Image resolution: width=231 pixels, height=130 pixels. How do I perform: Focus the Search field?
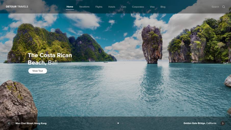[215, 7]
